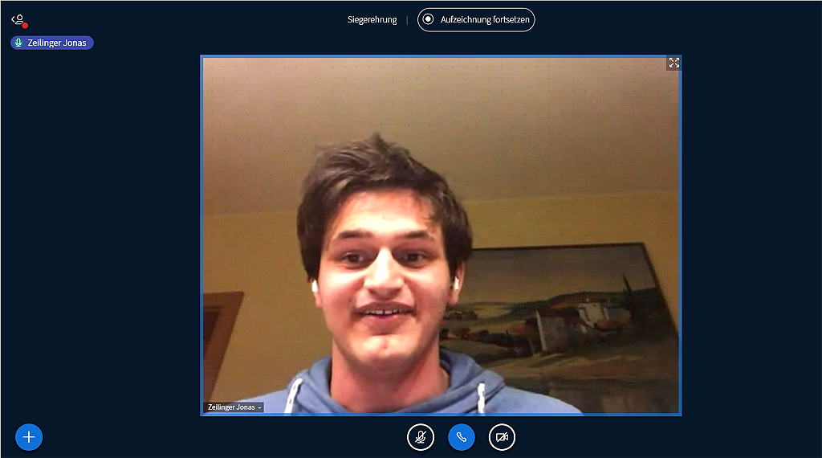Click the Siegerehrung session title
Image resolution: width=822 pixels, height=458 pixels.
point(372,20)
